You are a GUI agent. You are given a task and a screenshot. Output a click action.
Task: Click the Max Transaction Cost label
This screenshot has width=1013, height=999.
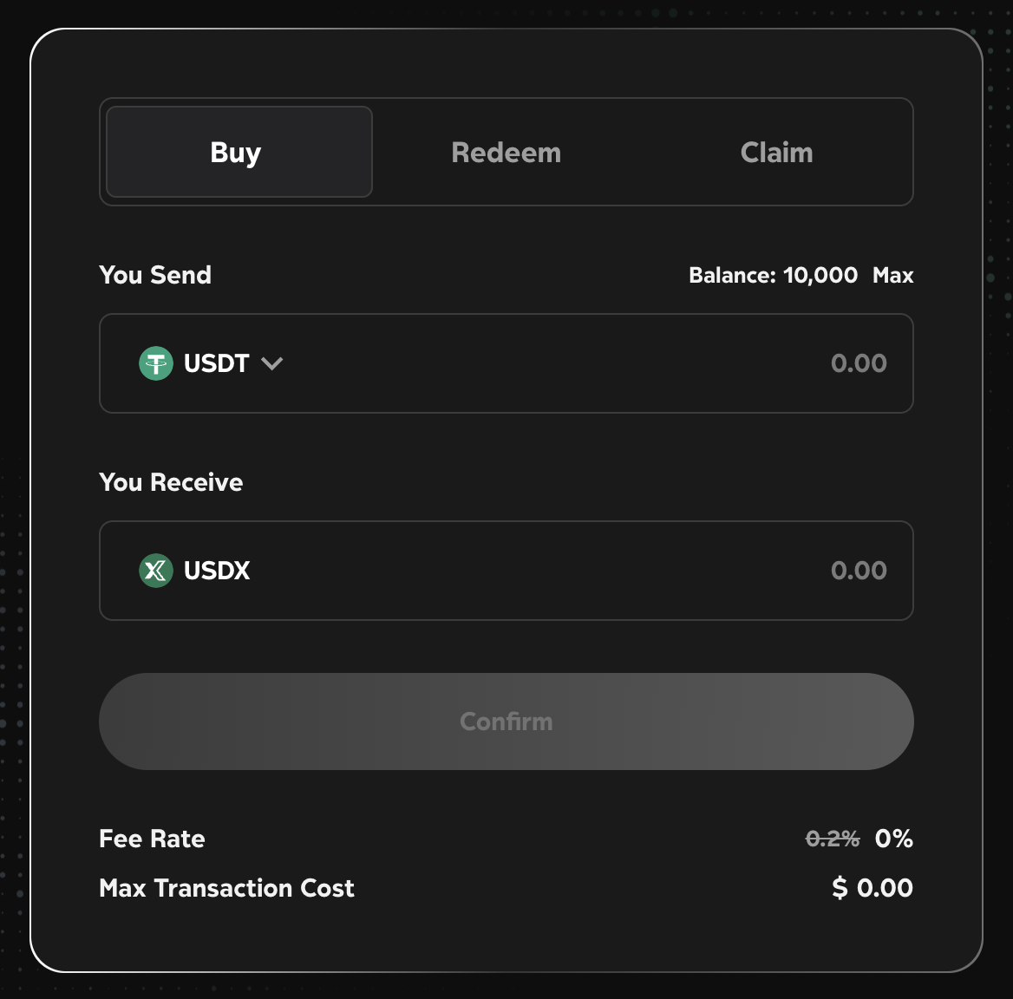pyautogui.click(x=226, y=888)
